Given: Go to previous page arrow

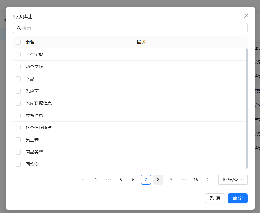Looking at the screenshot, I should tap(84, 180).
